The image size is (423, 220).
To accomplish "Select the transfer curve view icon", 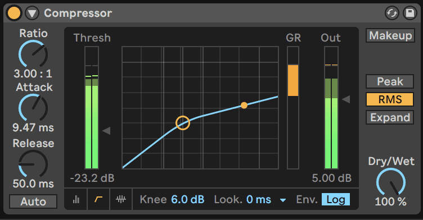I will click(x=98, y=200).
